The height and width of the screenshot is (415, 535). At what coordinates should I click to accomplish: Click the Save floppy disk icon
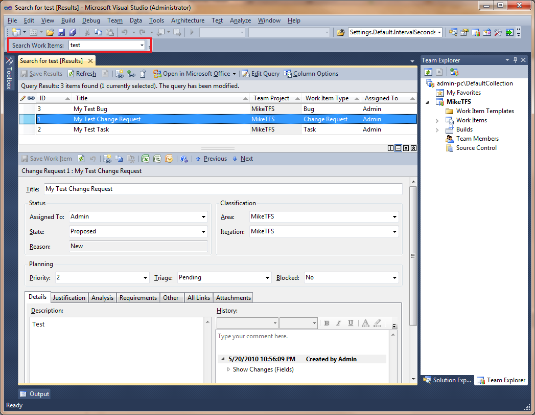coord(61,32)
